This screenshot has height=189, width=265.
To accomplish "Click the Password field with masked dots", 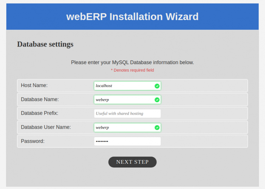I will 127,141.
